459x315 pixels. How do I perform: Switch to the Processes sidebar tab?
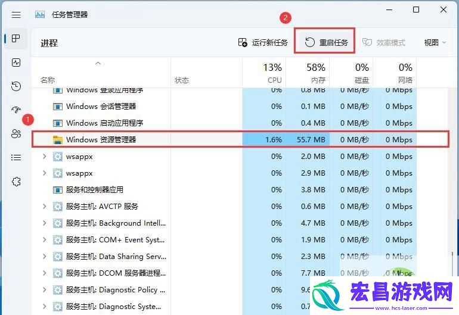[16, 38]
